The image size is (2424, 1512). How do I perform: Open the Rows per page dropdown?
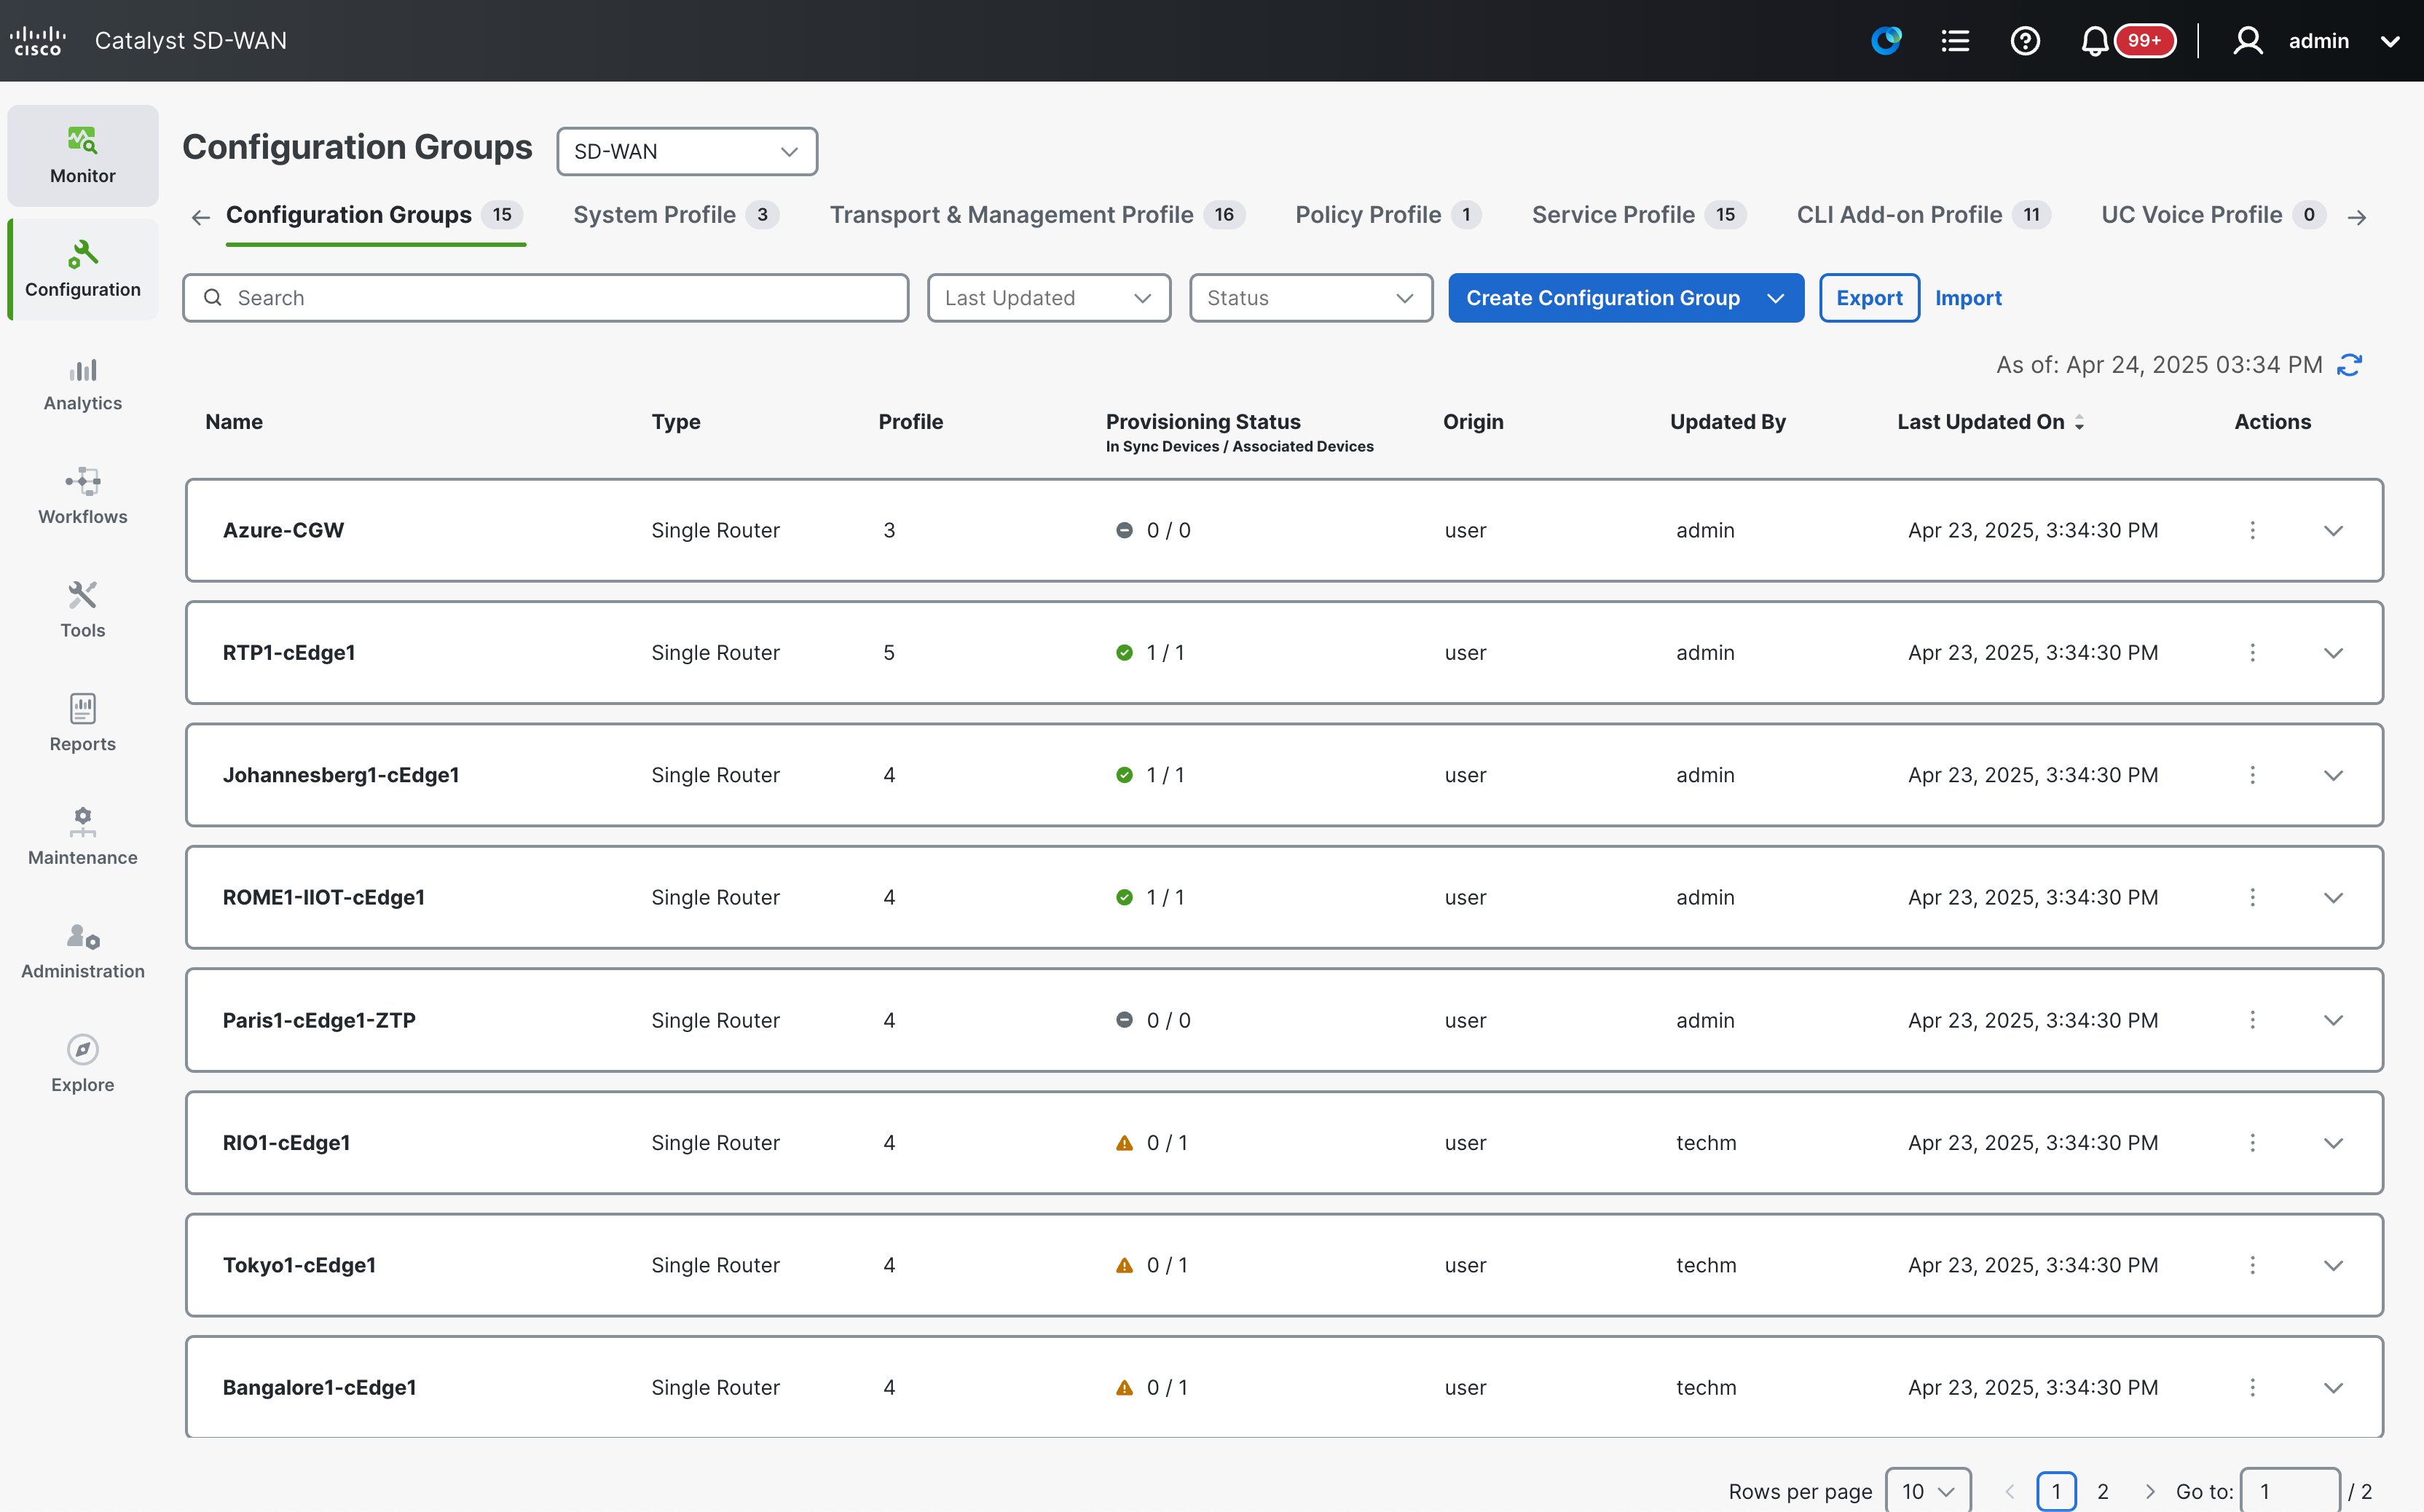[x=1928, y=1491]
